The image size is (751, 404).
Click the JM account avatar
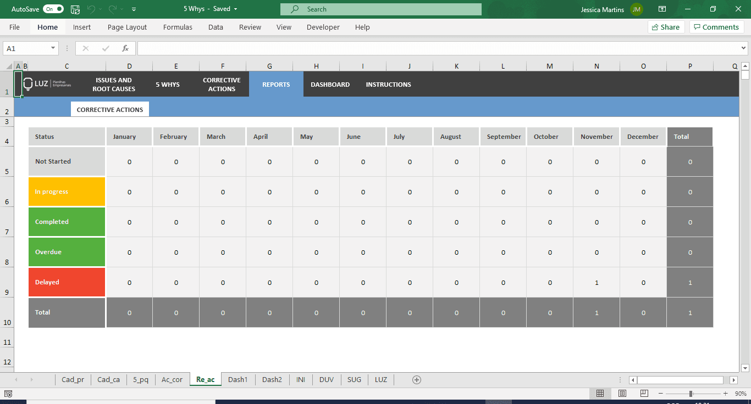(x=637, y=9)
